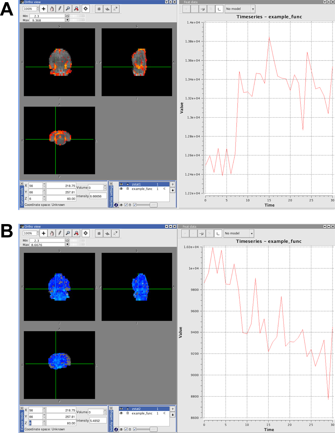Select the example_func row in panel A list
This screenshot has height=433, width=335.
pyautogui.click(x=144, y=189)
